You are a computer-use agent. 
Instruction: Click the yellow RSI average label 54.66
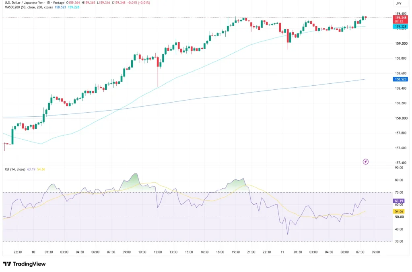pyautogui.click(x=399, y=211)
